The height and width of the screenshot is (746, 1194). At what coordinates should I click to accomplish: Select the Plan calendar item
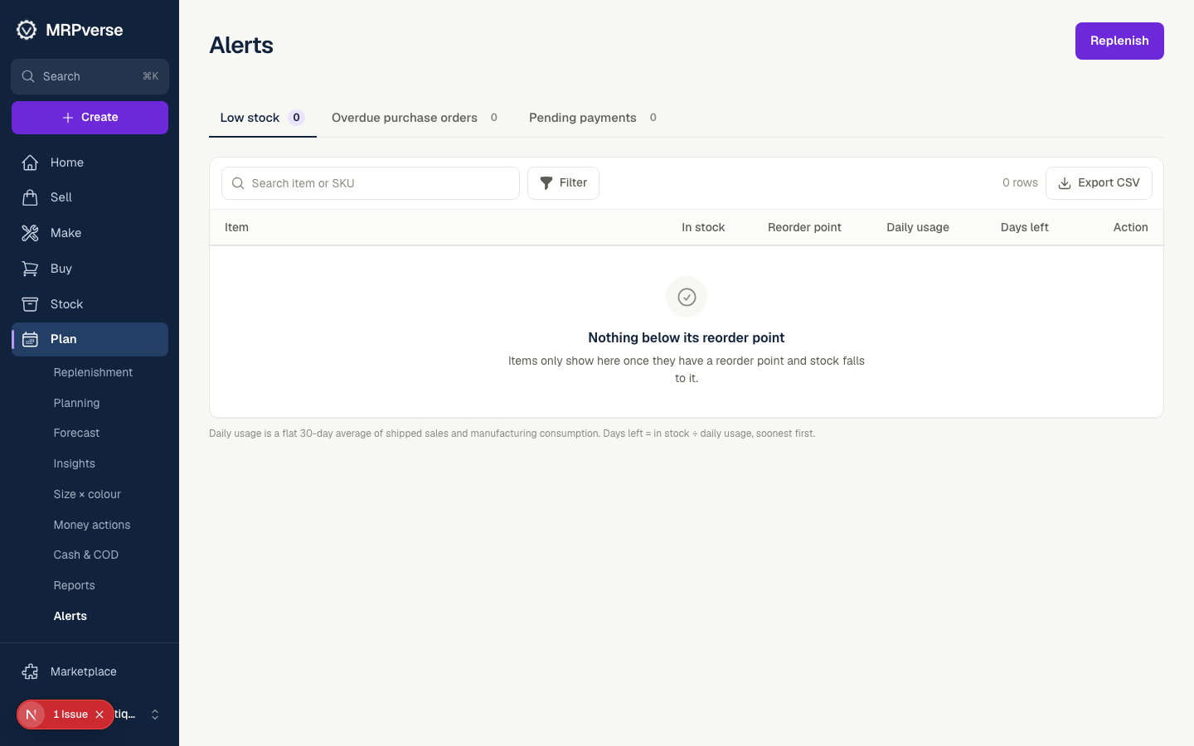tap(90, 339)
